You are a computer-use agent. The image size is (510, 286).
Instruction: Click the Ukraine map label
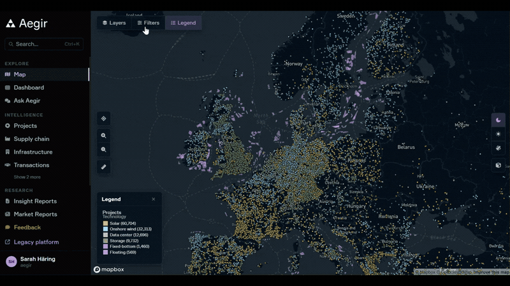pyautogui.click(x=425, y=186)
